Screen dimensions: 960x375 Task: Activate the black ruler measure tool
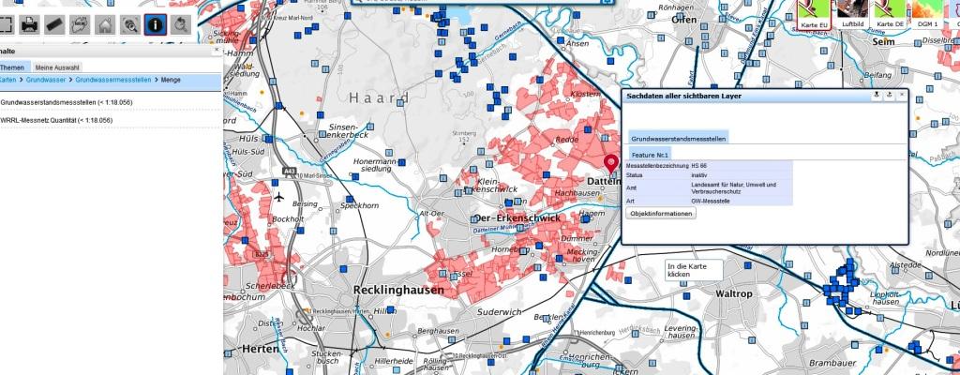[54, 24]
